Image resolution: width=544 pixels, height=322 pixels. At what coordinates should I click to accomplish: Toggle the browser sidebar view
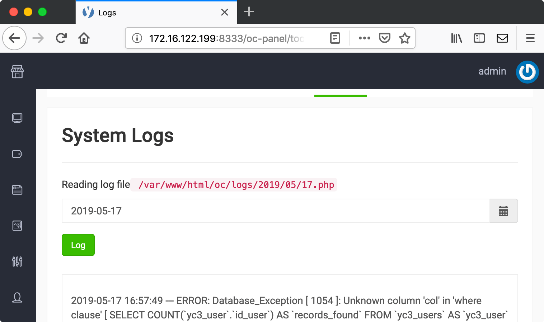coord(479,38)
